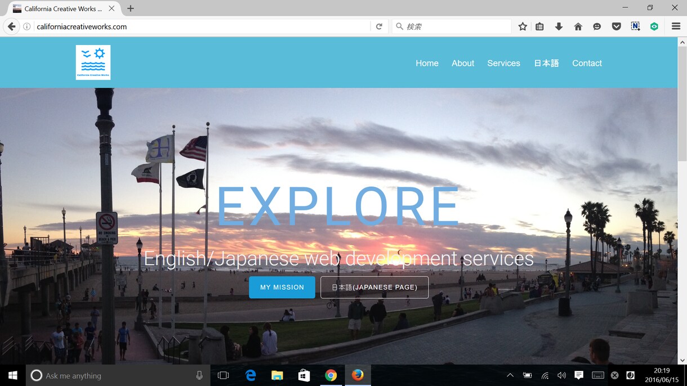The height and width of the screenshot is (386, 687).
Task: Open the Contact navigation link
Action: point(587,63)
